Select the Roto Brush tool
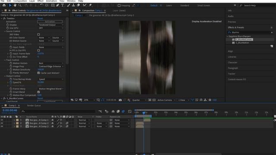The width and height of the screenshot is (276, 155). [85, 5]
